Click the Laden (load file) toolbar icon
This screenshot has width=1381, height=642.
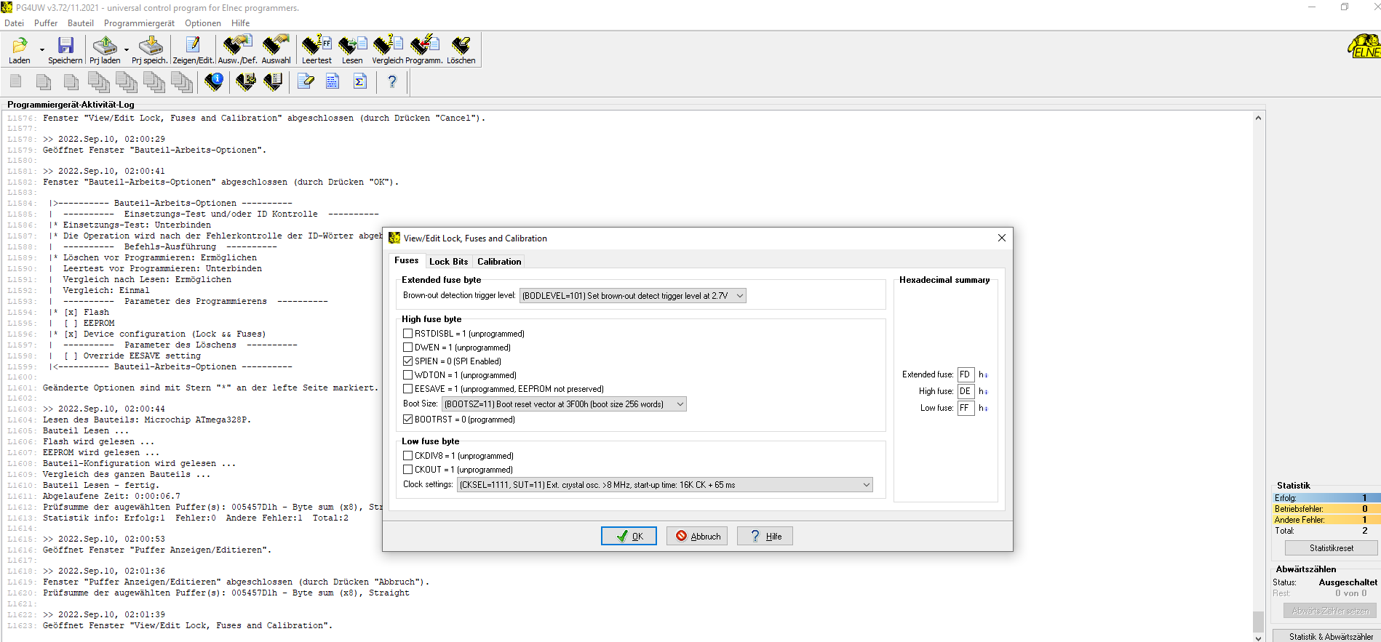pos(20,46)
